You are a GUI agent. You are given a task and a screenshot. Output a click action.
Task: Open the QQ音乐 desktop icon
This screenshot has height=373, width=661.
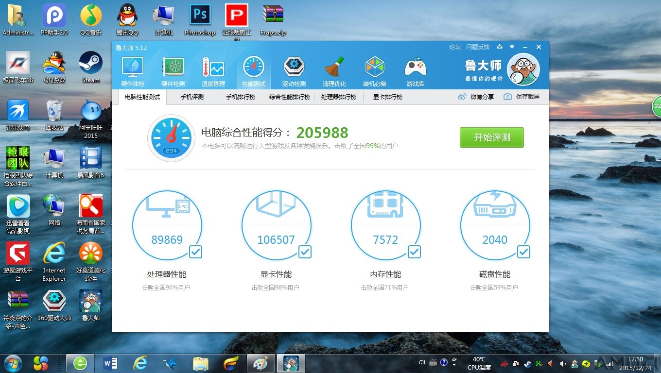91,20
